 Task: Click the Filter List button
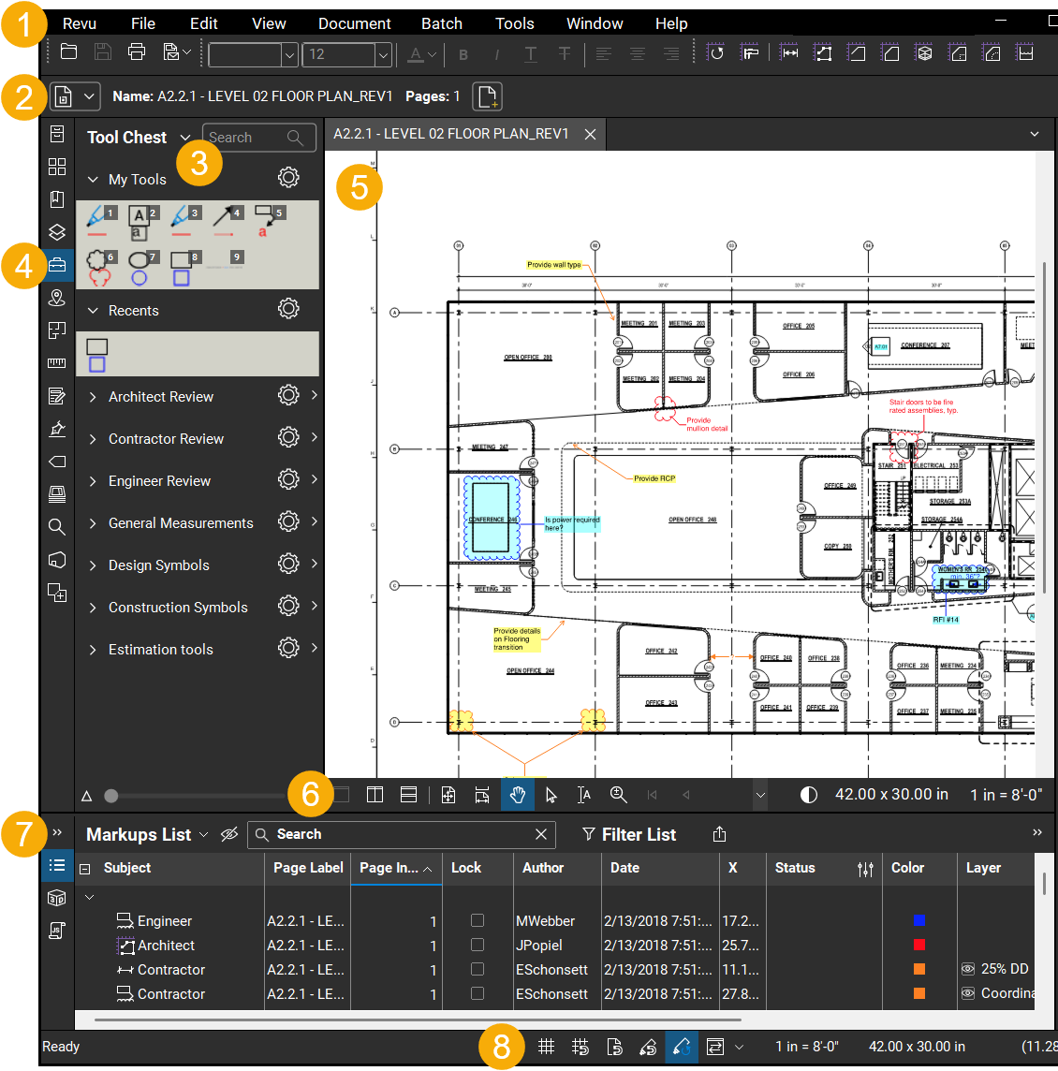point(628,834)
